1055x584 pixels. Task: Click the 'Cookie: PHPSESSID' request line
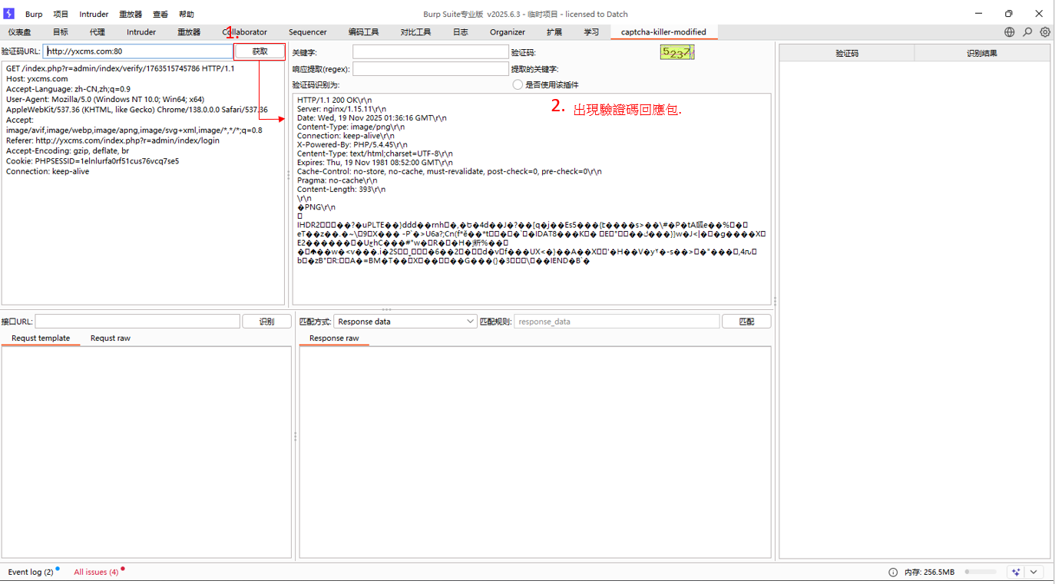click(92, 161)
